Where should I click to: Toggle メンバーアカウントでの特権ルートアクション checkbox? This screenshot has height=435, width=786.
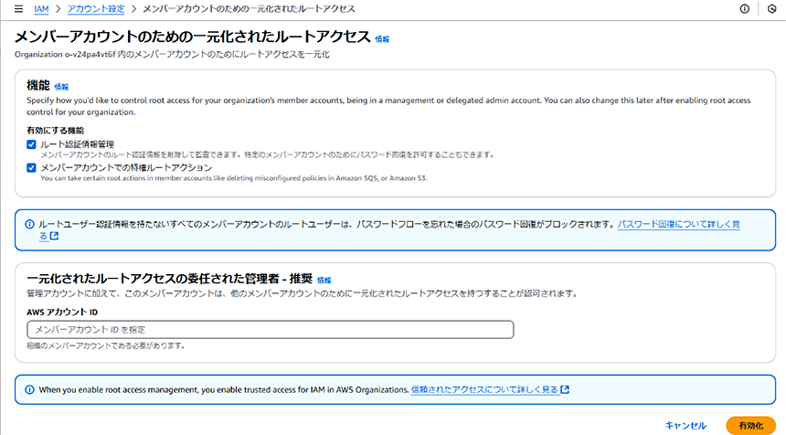click(31, 168)
